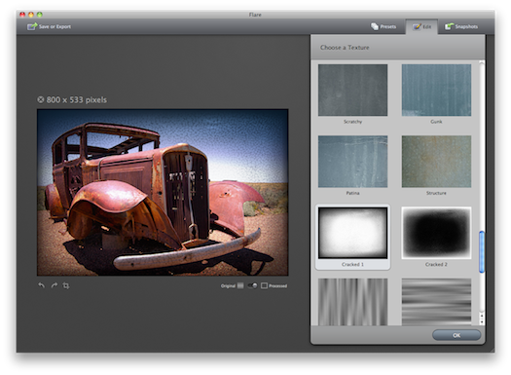Choose the Patina texture thumbnail
Image resolution: width=511 pixels, height=375 pixels.
(x=352, y=162)
